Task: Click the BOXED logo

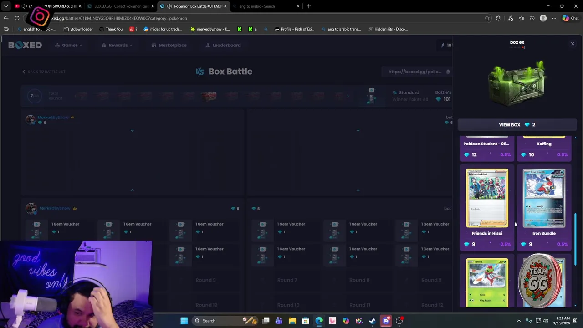Action: tap(25, 45)
